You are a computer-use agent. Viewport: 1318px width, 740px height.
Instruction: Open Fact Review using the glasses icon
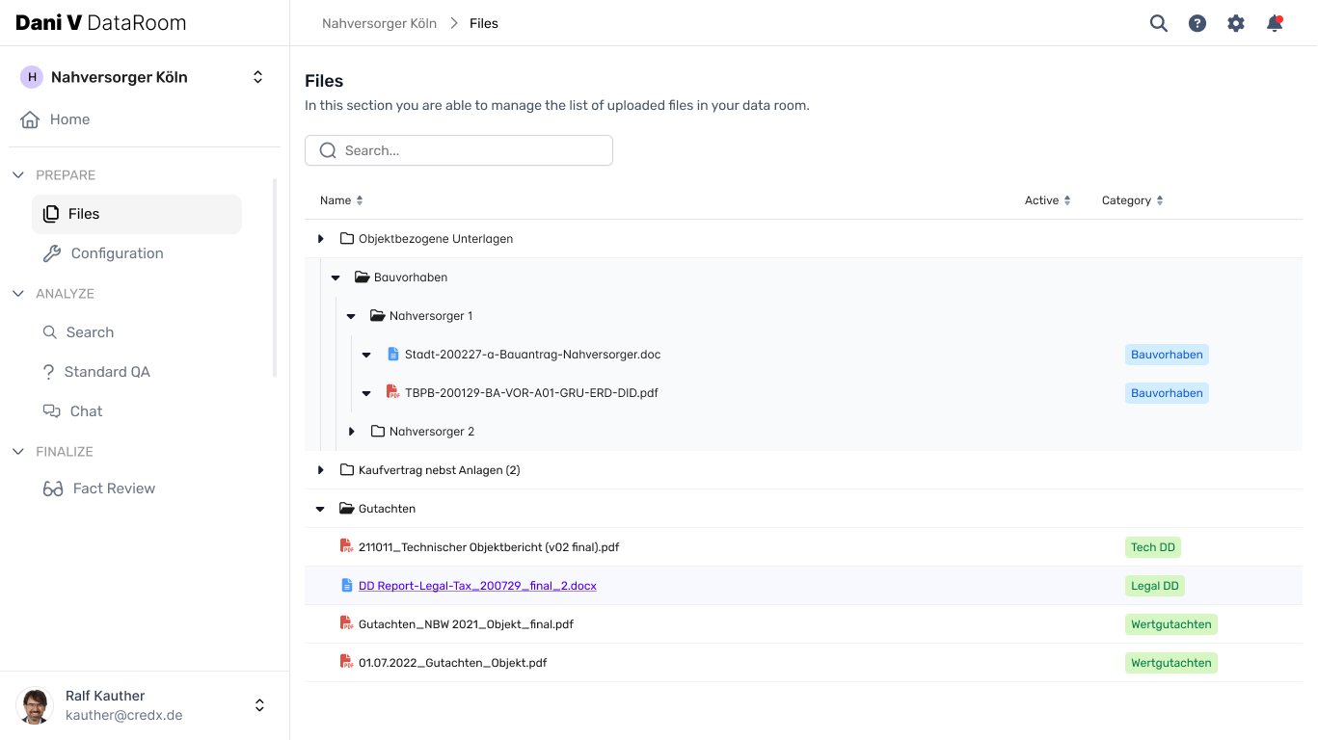(51, 488)
